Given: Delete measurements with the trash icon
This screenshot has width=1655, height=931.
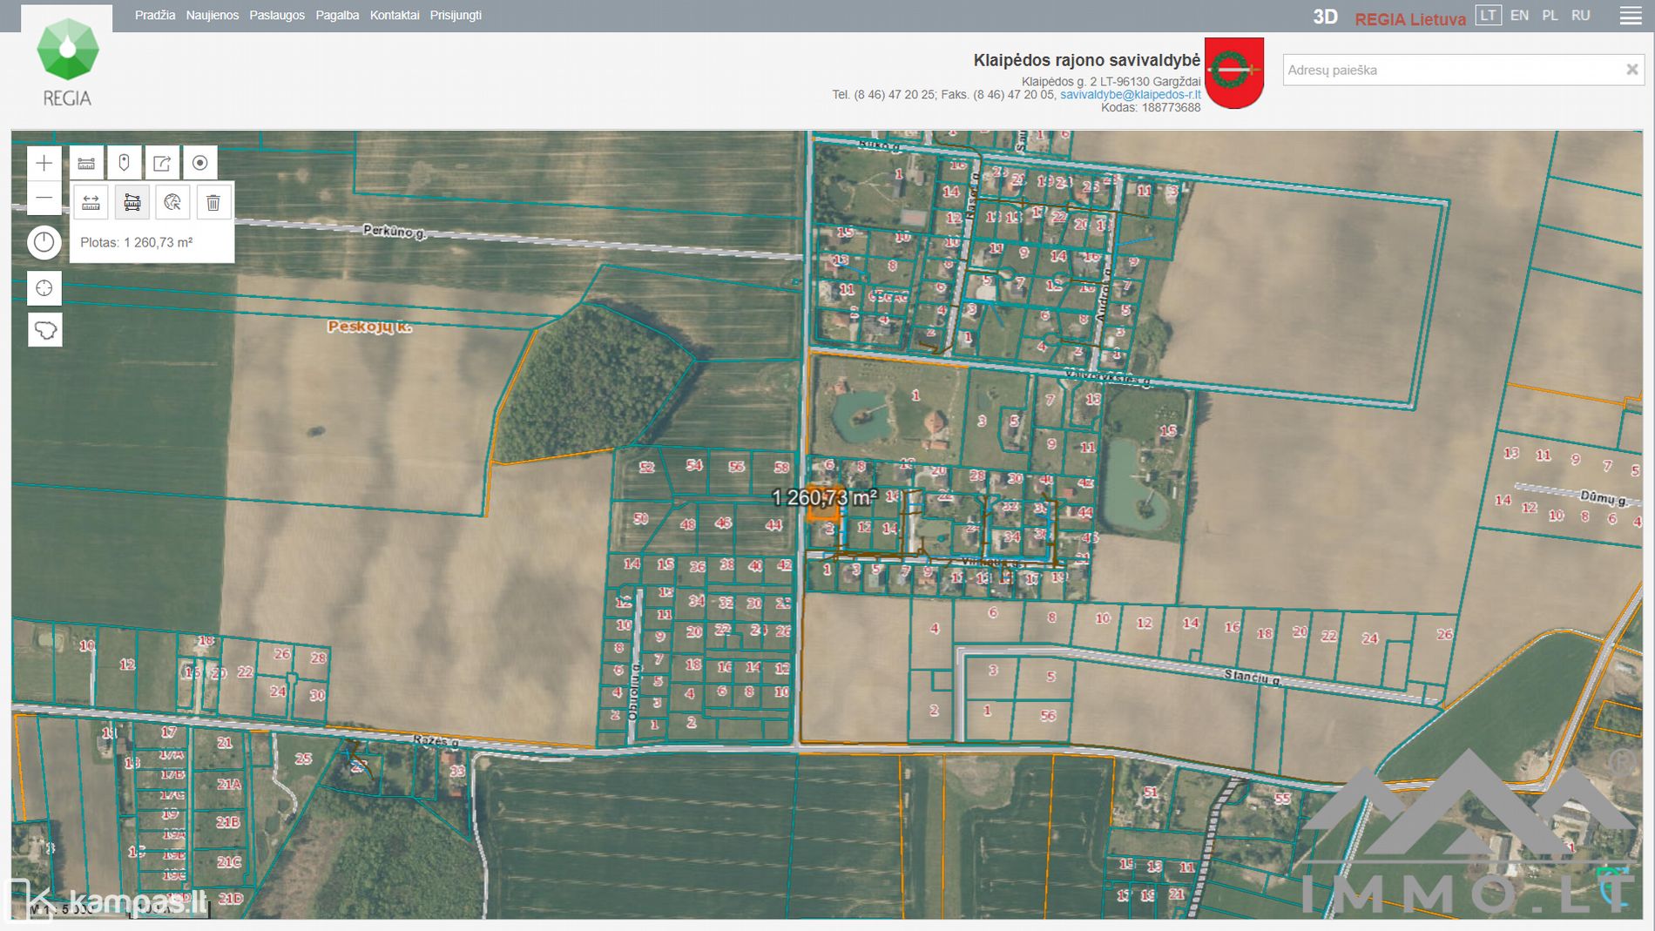Looking at the screenshot, I should [213, 203].
